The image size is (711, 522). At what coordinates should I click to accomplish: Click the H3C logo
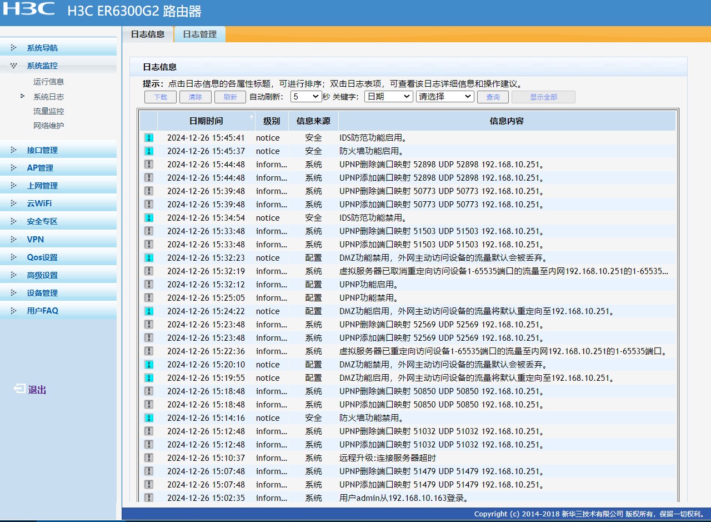29,9
